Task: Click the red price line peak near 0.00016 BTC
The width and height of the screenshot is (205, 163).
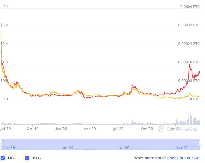Action: (x=189, y=64)
